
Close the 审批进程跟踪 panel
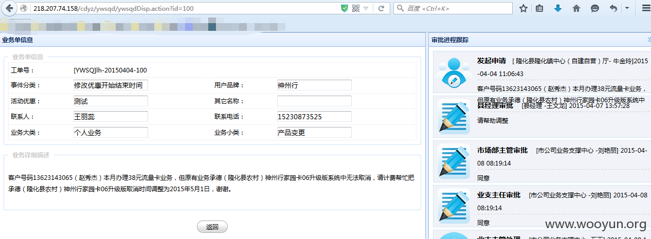click(649, 40)
